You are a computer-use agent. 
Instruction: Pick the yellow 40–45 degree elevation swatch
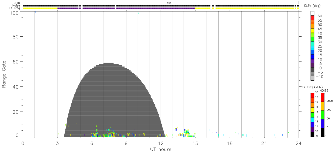pyautogui.click(x=312, y=31)
